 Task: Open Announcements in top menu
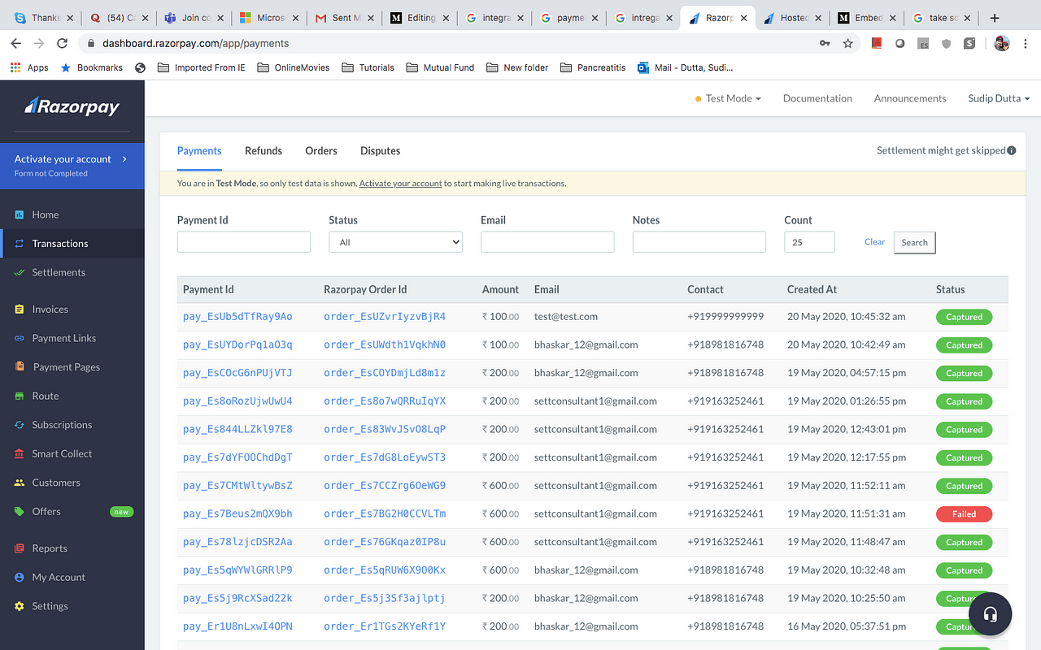[x=910, y=98]
